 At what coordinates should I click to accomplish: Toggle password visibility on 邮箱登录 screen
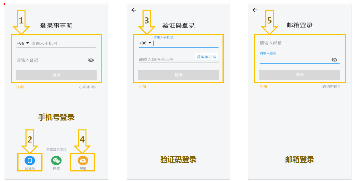pos(334,60)
